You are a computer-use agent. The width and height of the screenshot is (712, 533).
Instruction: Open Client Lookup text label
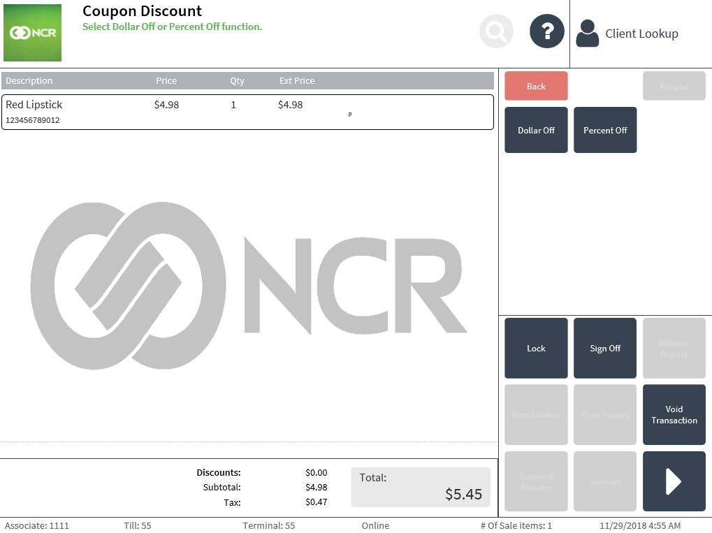pyautogui.click(x=641, y=34)
